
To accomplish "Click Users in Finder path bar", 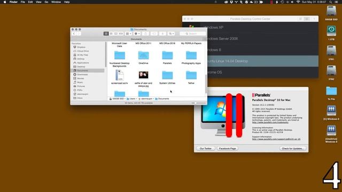I will point(131,99).
